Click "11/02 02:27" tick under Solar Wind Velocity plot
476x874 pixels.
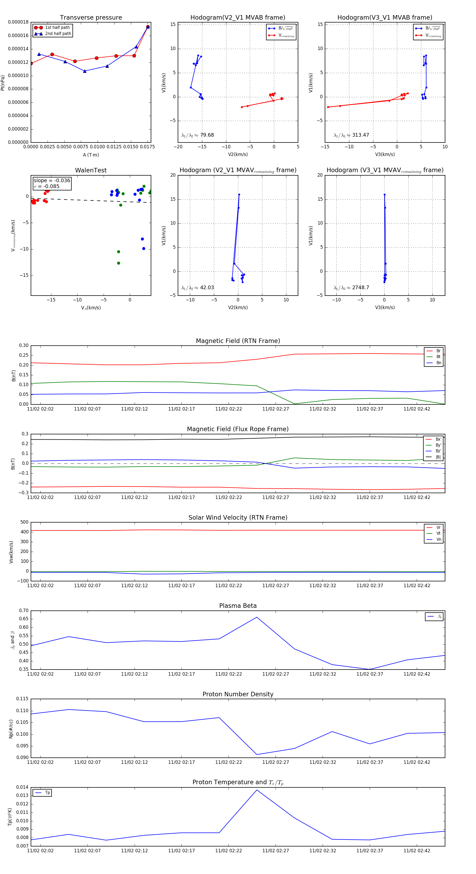point(276,586)
